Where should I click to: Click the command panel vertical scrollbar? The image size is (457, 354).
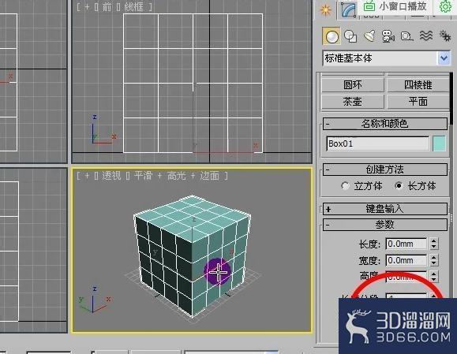pyautogui.click(x=451, y=98)
